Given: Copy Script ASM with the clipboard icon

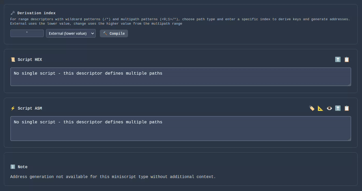Looking at the screenshot, I should [347, 108].
